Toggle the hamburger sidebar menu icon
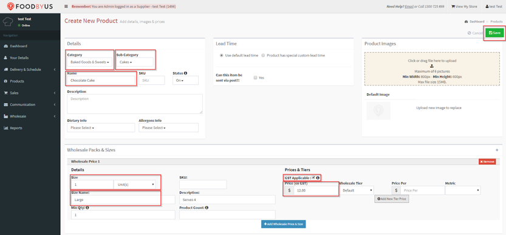The height and width of the screenshot is (235, 506). [66, 6]
